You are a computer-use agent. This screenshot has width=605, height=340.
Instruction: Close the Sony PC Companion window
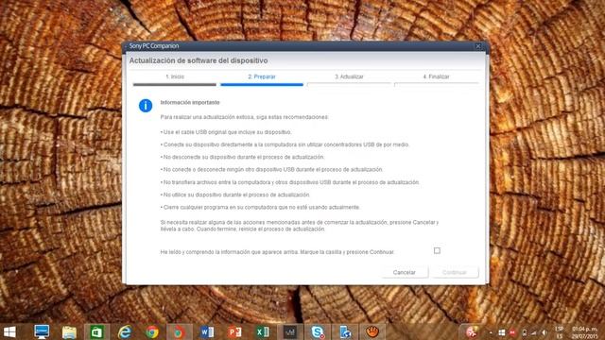tap(478, 46)
